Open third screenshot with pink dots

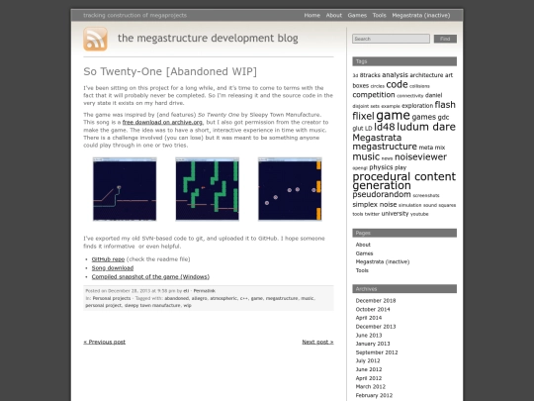pos(290,189)
